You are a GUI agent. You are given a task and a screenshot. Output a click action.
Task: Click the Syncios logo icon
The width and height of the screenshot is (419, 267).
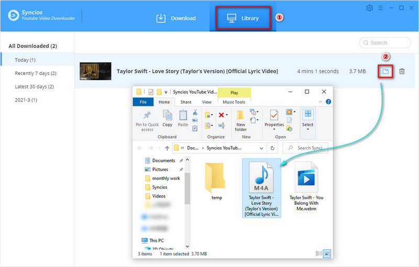point(14,15)
